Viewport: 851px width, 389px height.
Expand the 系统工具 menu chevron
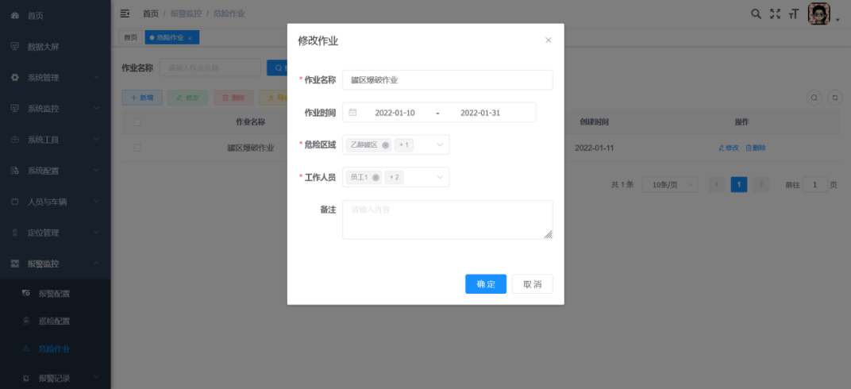coord(97,140)
